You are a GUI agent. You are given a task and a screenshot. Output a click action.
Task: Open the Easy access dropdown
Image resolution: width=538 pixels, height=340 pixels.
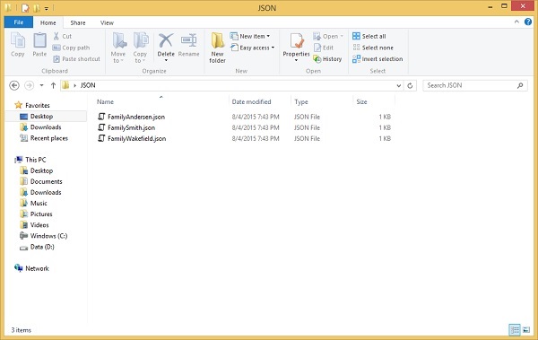coord(253,48)
